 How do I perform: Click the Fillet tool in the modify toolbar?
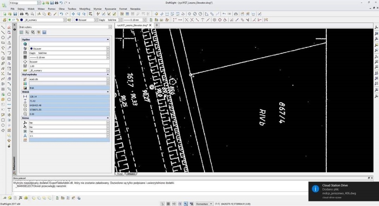click(x=9, y=84)
